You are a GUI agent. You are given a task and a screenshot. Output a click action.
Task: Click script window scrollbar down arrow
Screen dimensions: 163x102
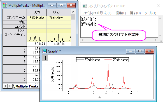160,35
